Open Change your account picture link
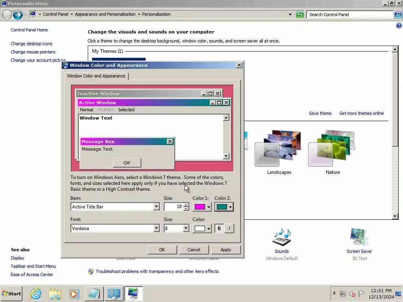Viewport: 403px width, 302px height. coord(38,60)
